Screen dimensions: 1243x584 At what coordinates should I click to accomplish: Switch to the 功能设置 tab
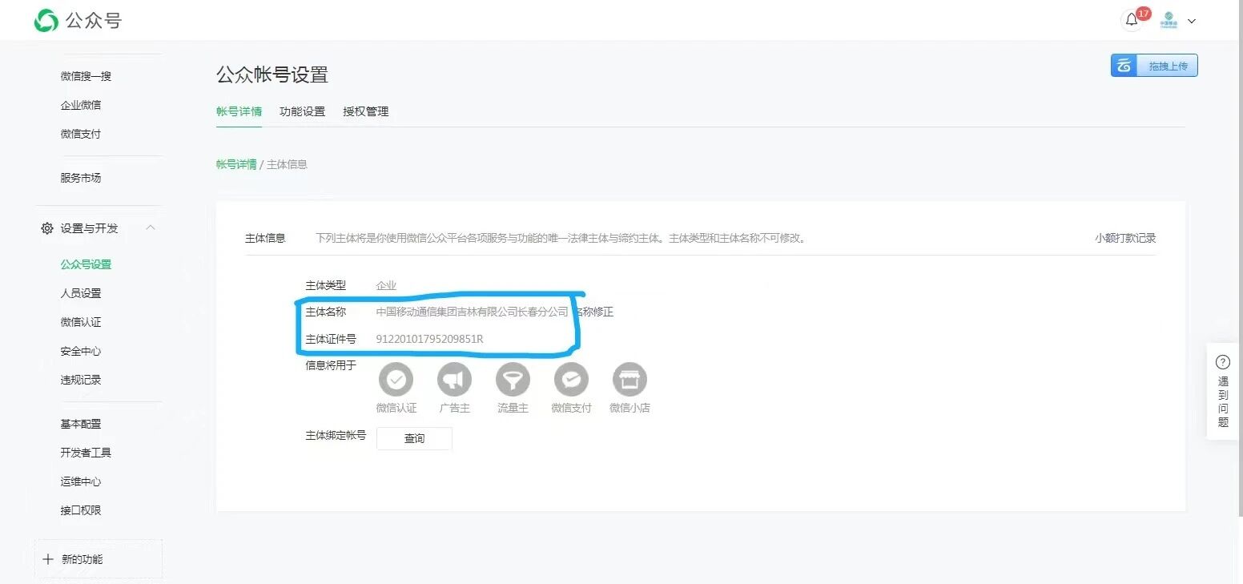pos(302,111)
